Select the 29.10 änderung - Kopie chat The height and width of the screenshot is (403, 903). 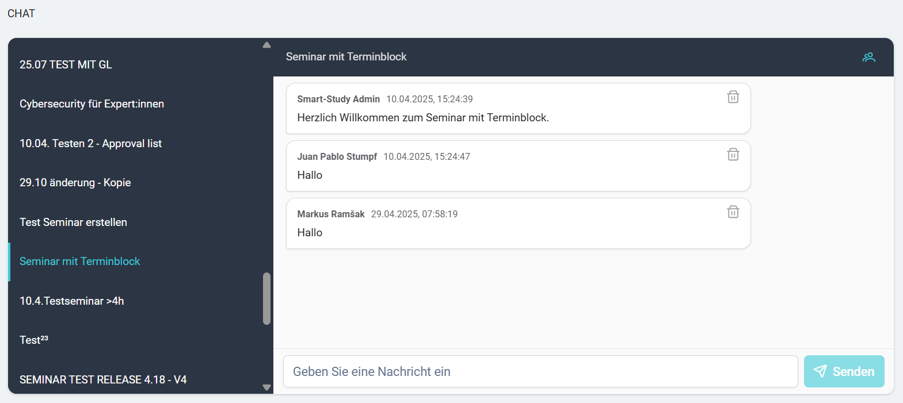135,183
